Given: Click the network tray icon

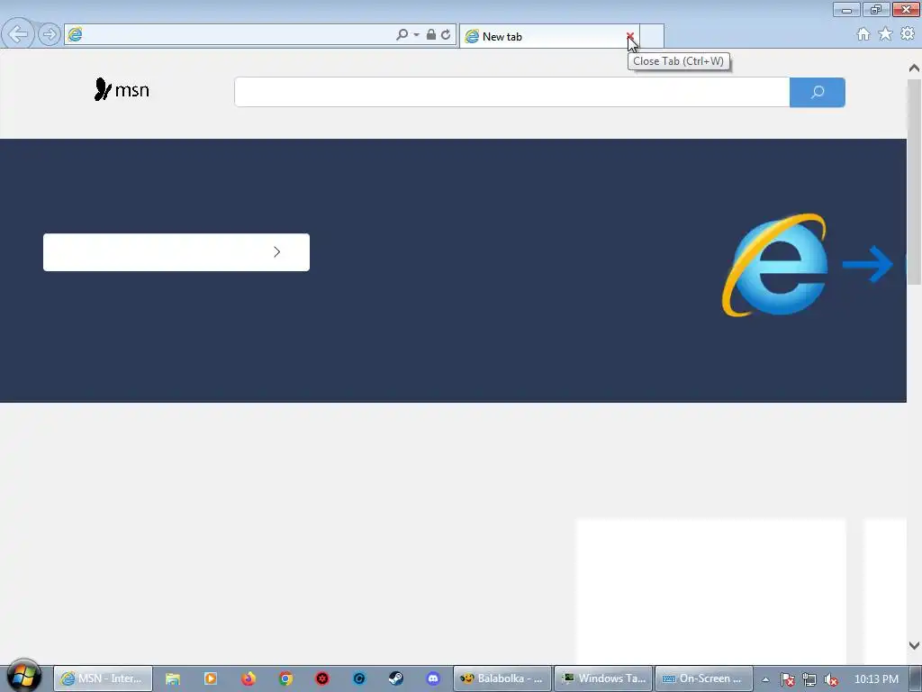Looking at the screenshot, I should pyautogui.click(x=809, y=679).
